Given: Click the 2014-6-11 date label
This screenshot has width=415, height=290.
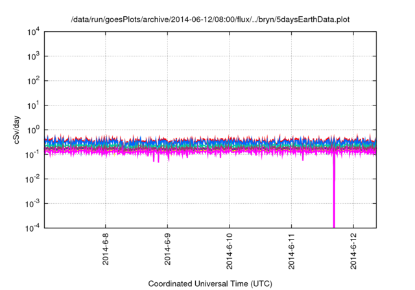Looking at the screenshot, I should pyautogui.click(x=291, y=251).
